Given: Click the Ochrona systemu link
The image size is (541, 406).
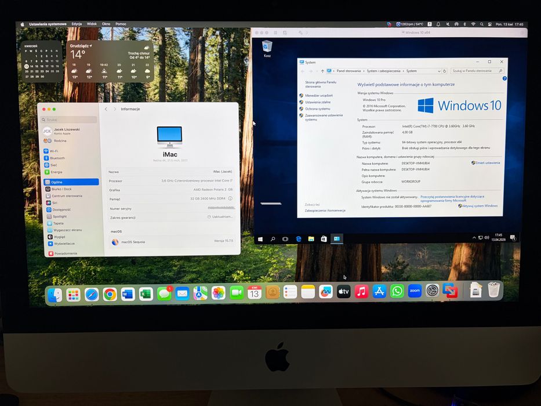Looking at the screenshot, I should (317, 109).
